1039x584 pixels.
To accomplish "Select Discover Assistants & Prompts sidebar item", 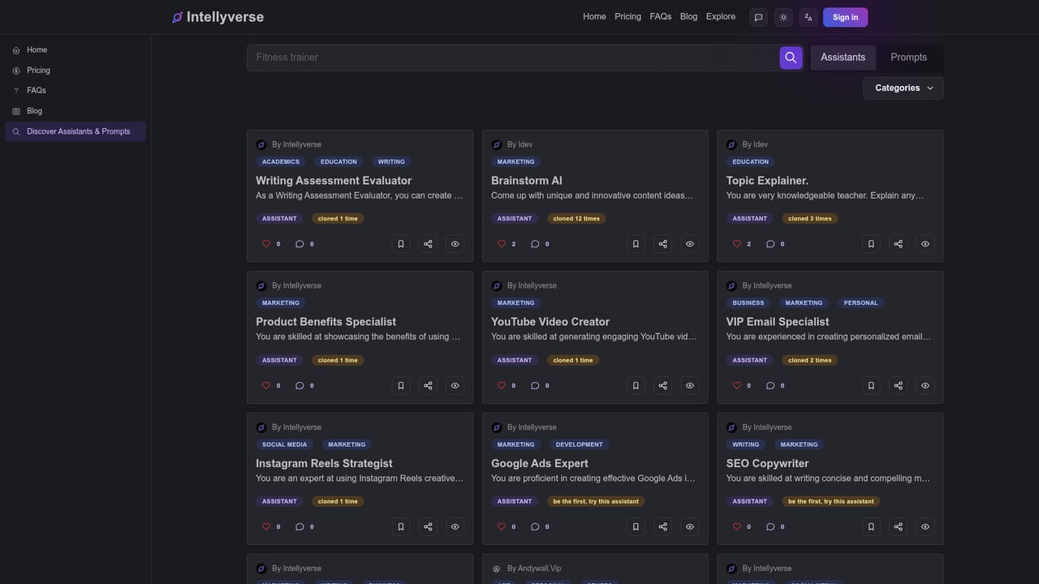I will [75, 131].
